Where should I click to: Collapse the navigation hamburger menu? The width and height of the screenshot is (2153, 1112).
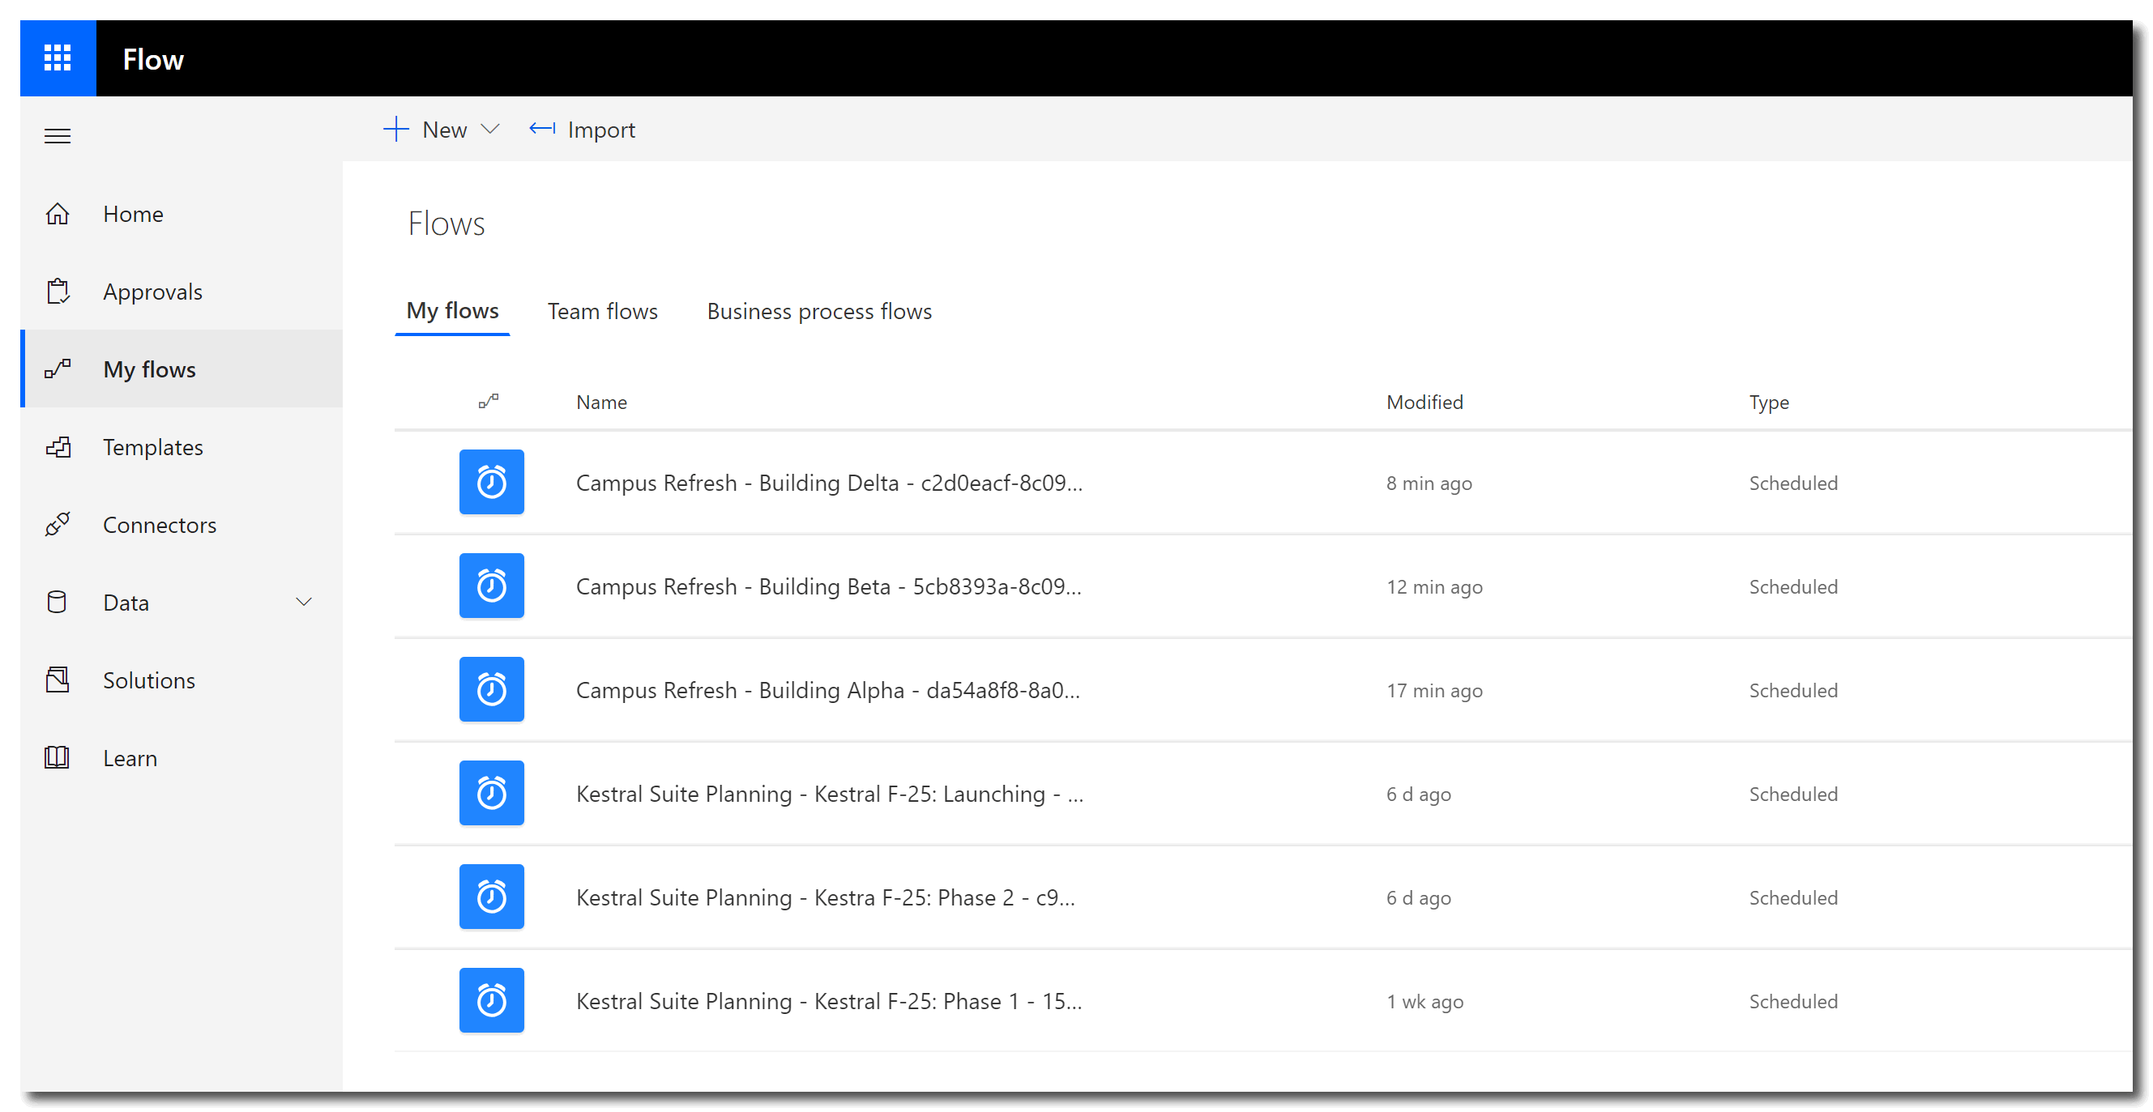coord(58,135)
